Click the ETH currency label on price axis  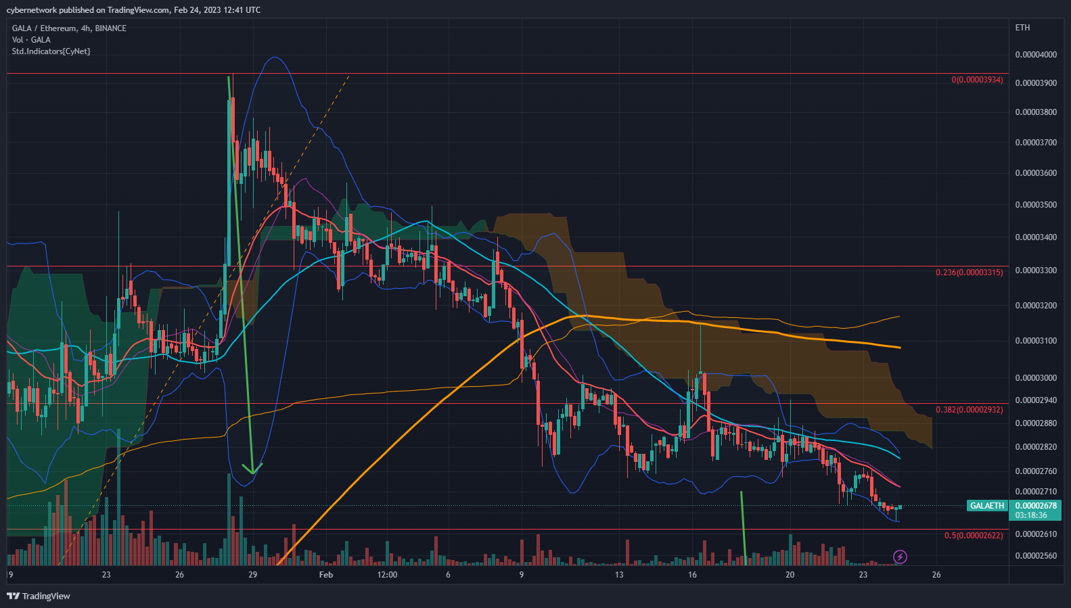point(1022,28)
